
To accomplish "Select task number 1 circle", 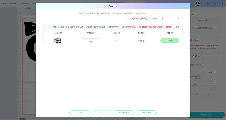I will [48, 27].
